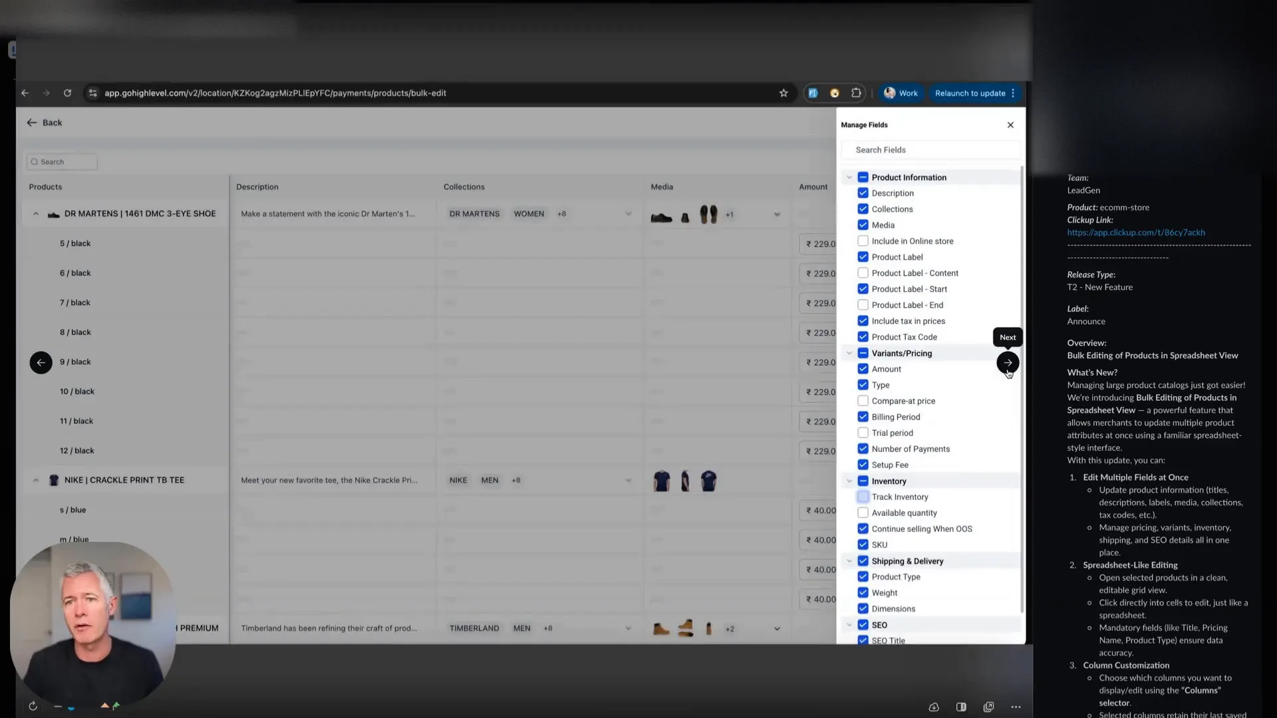Open the collections dropdown for NIKE Crackle Print tee
This screenshot has height=718, width=1277.
tap(629, 480)
